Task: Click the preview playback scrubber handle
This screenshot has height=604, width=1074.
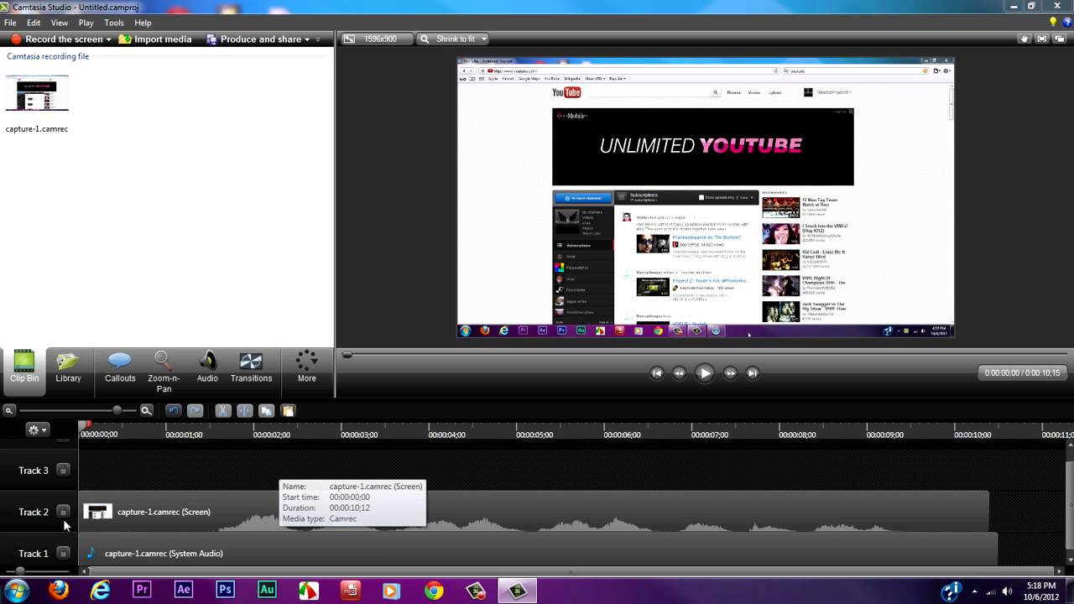Action: click(x=347, y=355)
